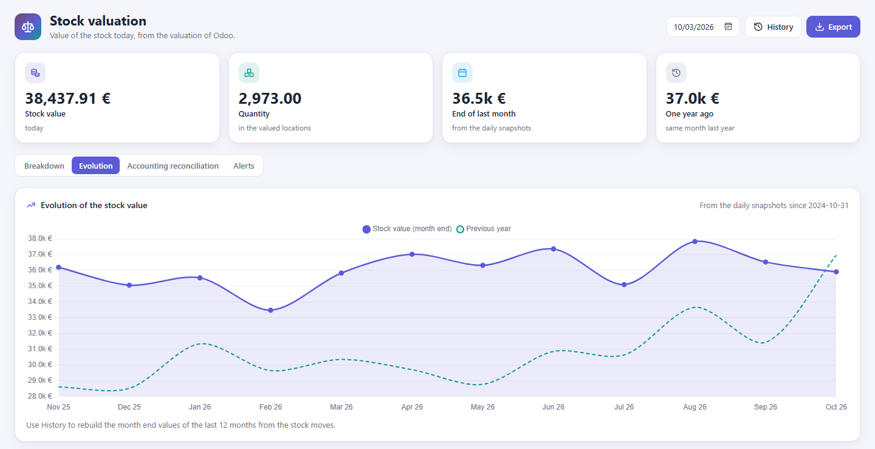This screenshot has height=449, width=875.
Task: Click the 38.0k € axis label
Action: [x=40, y=238]
